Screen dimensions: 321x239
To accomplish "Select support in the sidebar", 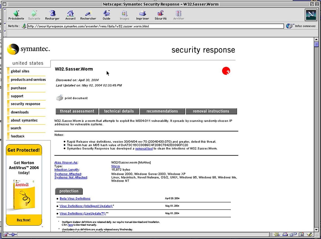I will pos(17,96).
